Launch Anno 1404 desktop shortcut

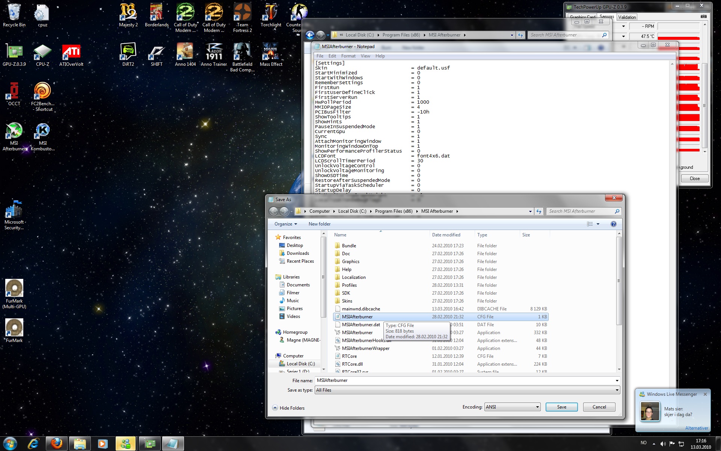[x=185, y=55]
